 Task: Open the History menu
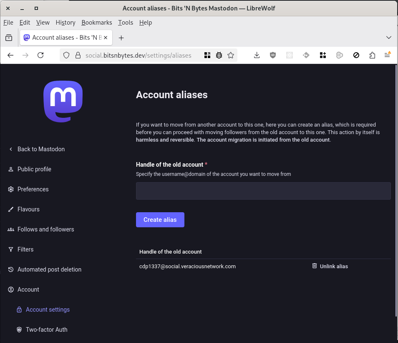tap(65, 23)
